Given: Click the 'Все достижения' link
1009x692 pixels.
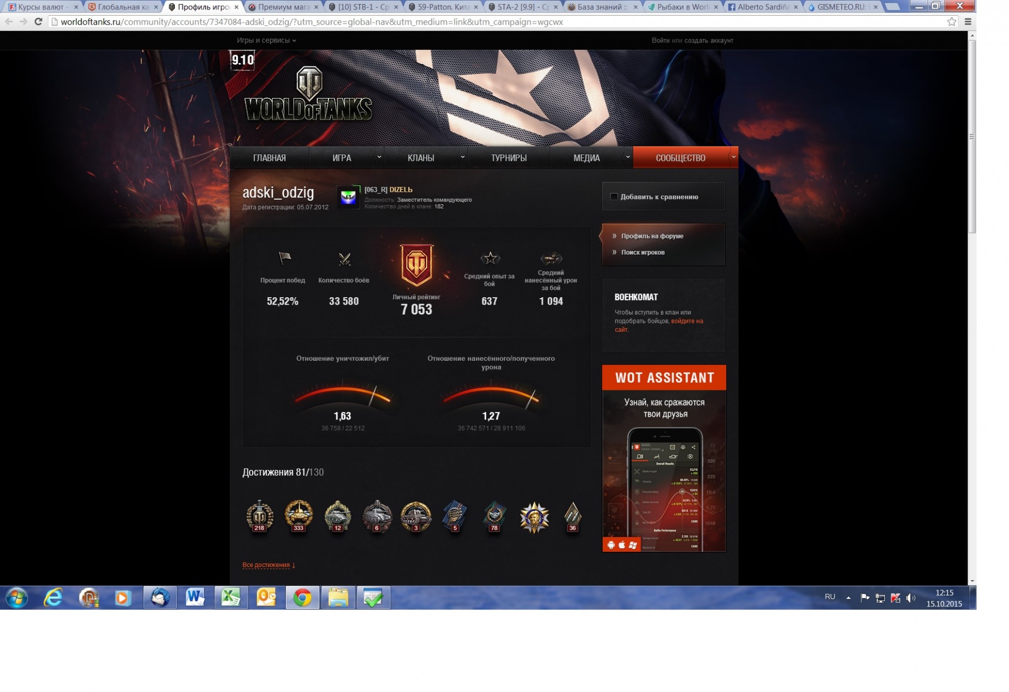Looking at the screenshot, I should tap(266, 565).
